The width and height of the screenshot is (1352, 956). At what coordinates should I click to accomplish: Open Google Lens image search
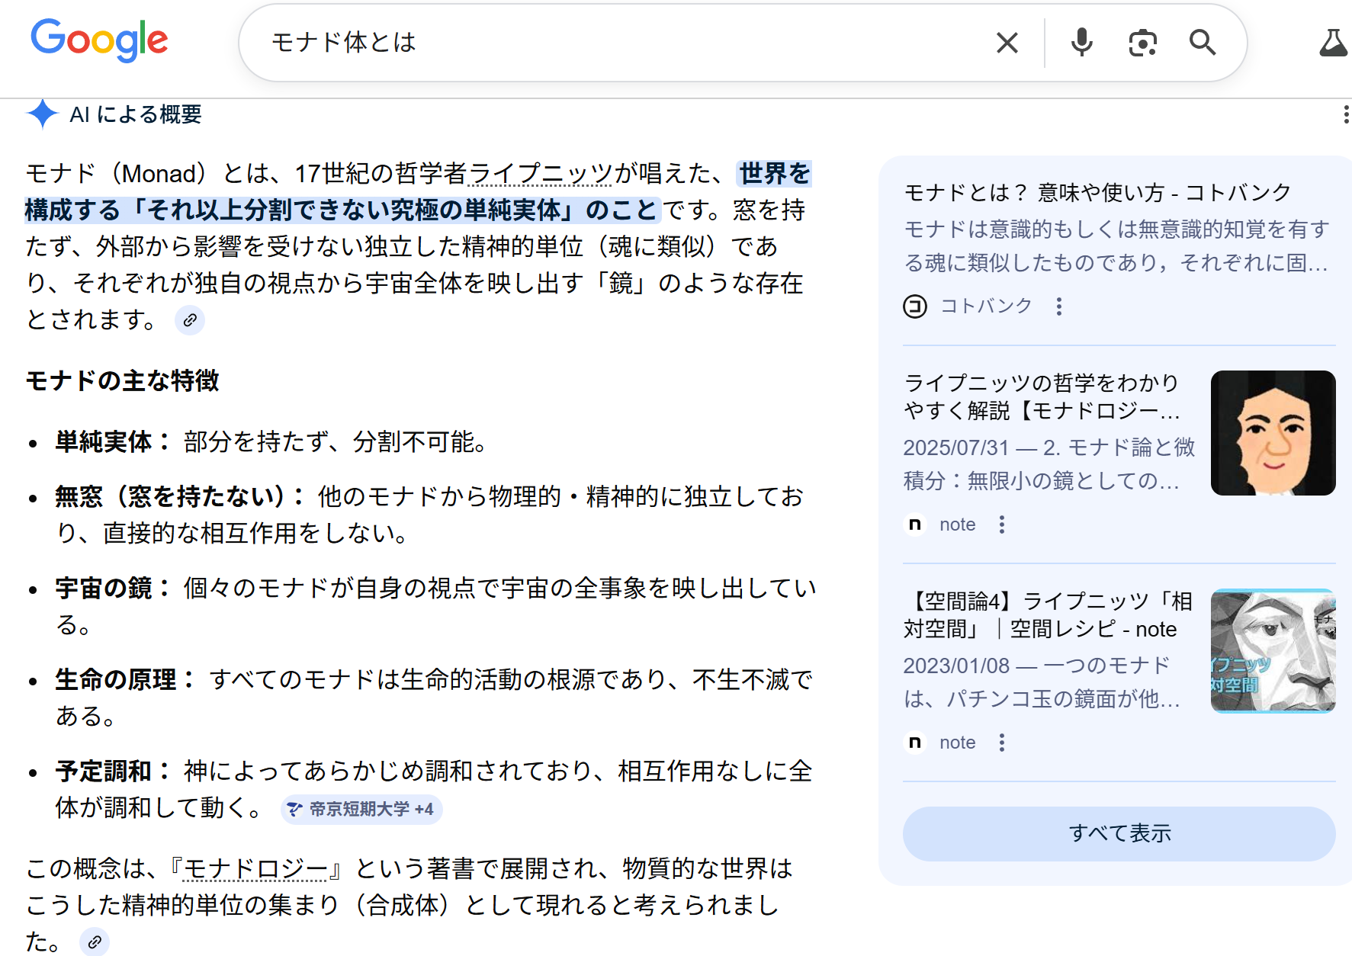click(1142, 43)
